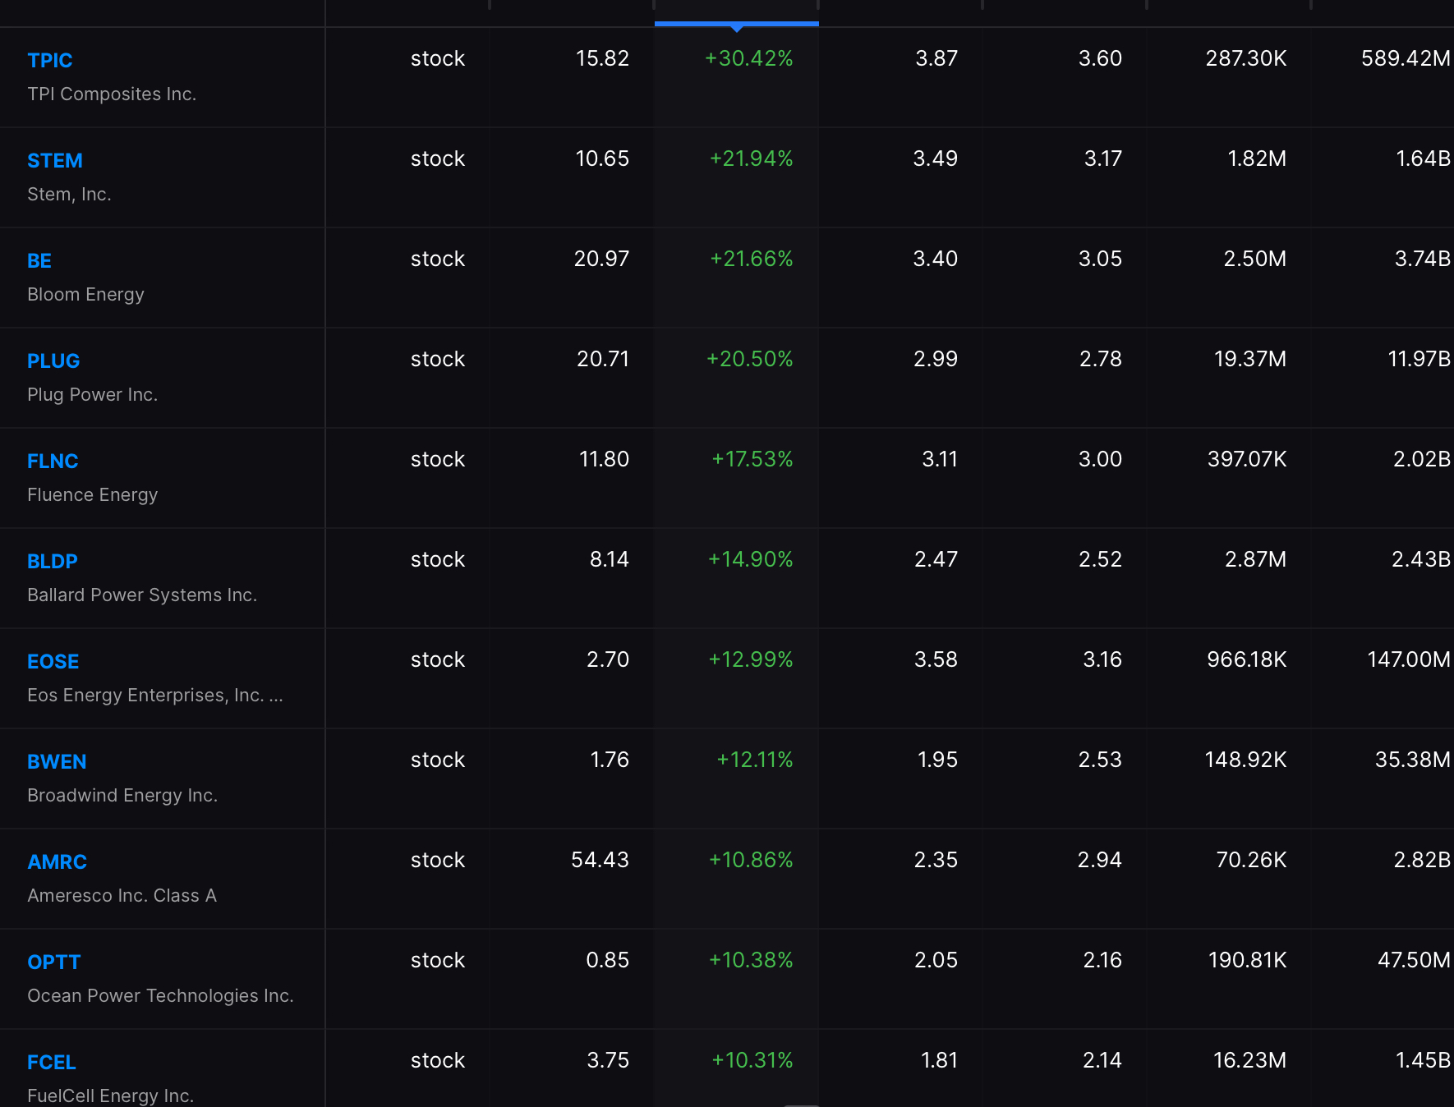Viewport: 1454px width, 1107px height.
Task: Select Bloom Energy company name
Action: (85, 294)
